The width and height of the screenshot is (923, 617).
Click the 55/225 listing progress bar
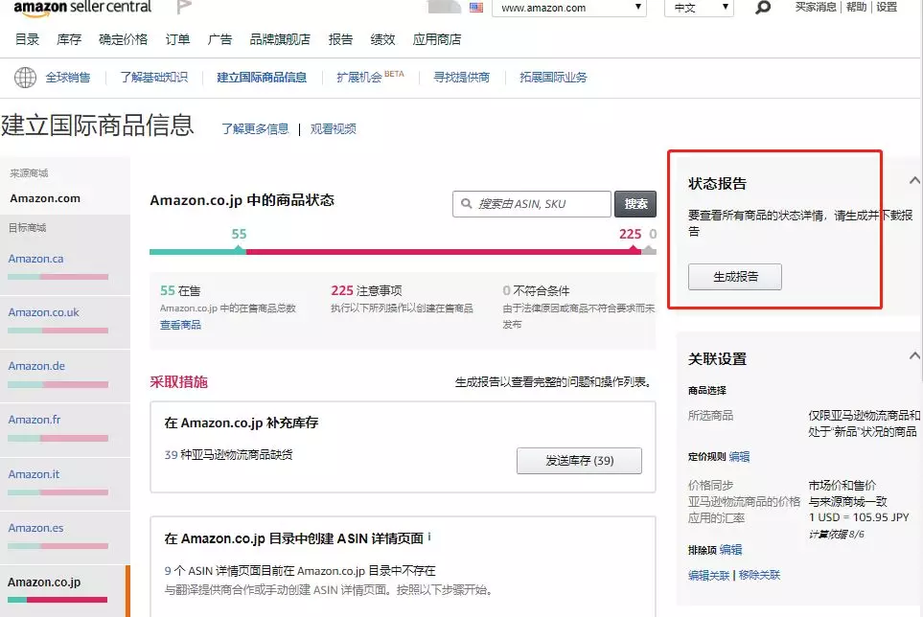403,252
